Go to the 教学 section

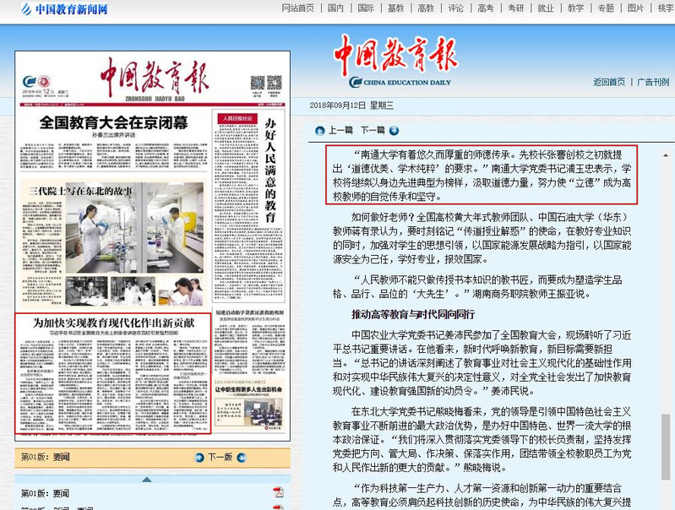pyautogui.click(x=575, y=8)
